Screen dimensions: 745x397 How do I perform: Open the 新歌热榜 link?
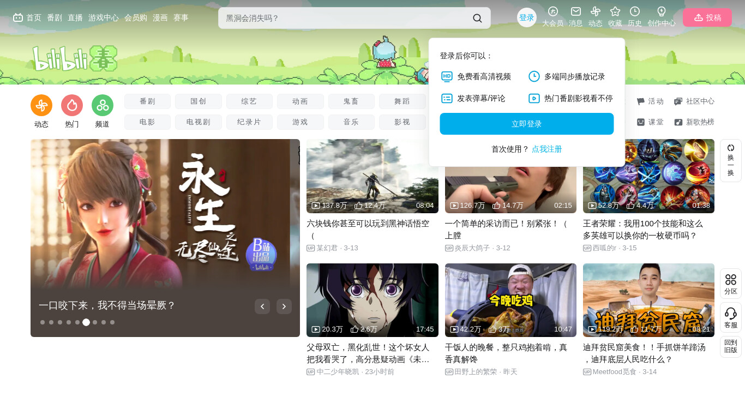pyautogui.click(x=694, y=122)
